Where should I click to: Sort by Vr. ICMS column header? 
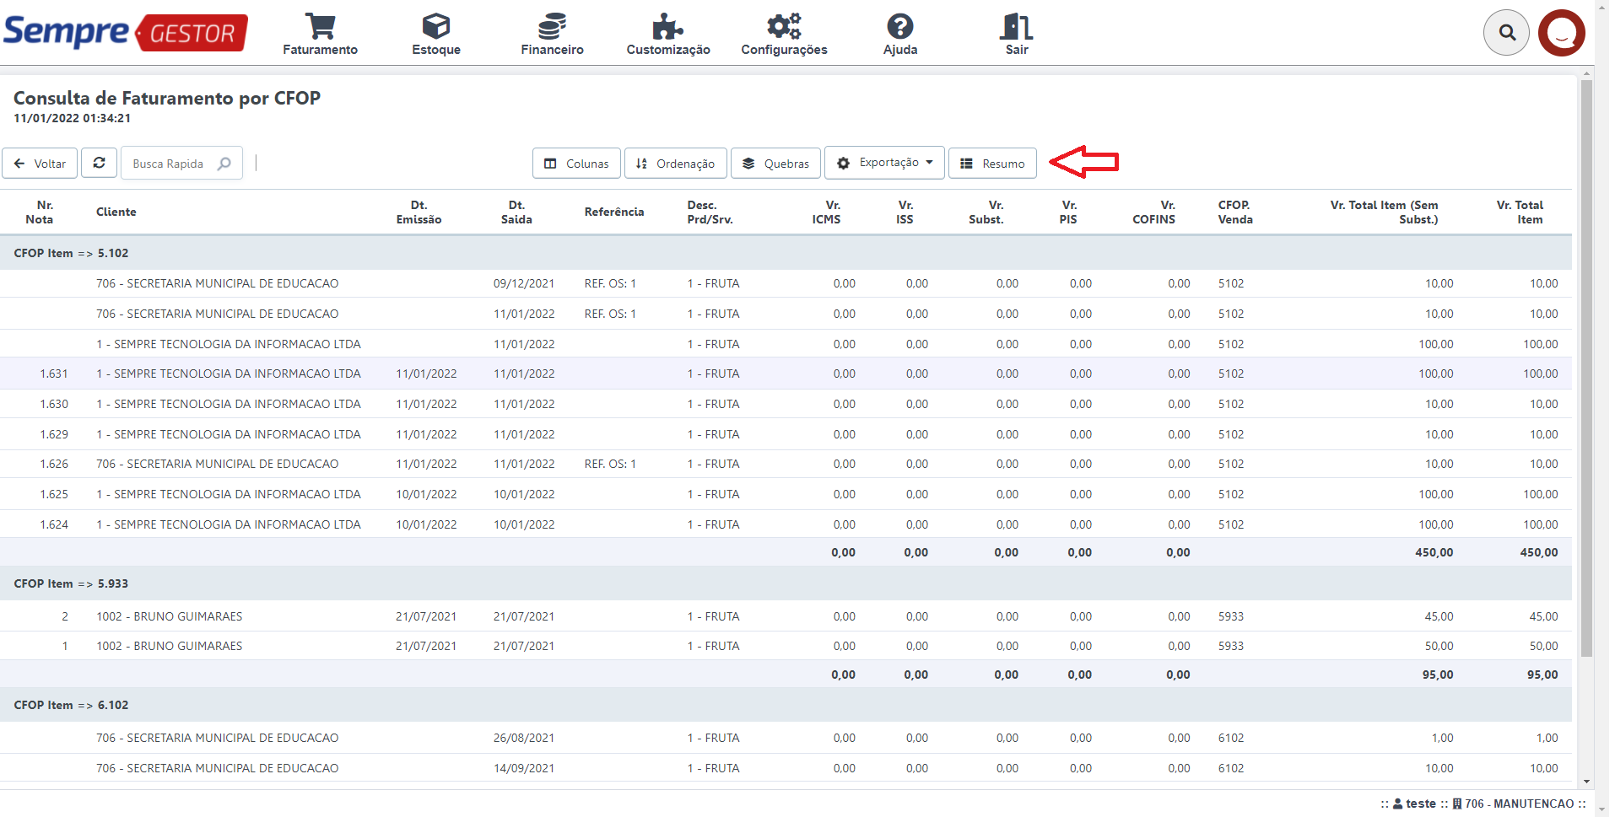tap(827, 212)
